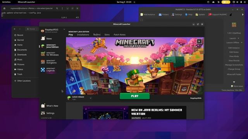Open the clock showing Sat Aug 5
This screenshot has width=248, height=139.
click(124, 2)
